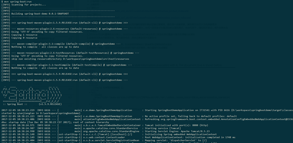Viewport: 293px width, 143px height.
Task: Click 'Starting SpringBootDemoApplication on IT31541' log message
Action: click(x=219, y=110)
